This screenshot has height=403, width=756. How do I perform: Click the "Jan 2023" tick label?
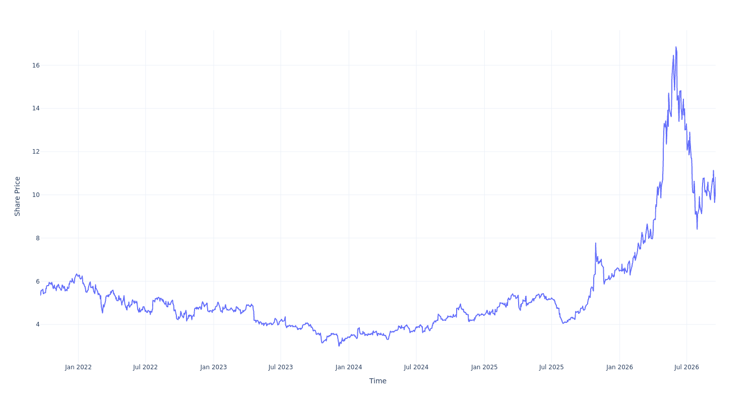point(213,367)
